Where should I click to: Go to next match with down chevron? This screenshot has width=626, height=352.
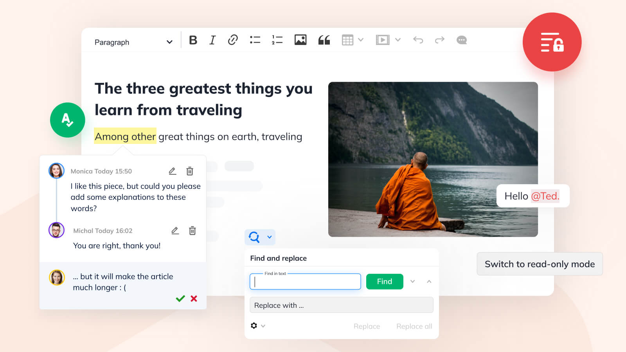click(x=413, y=282)
